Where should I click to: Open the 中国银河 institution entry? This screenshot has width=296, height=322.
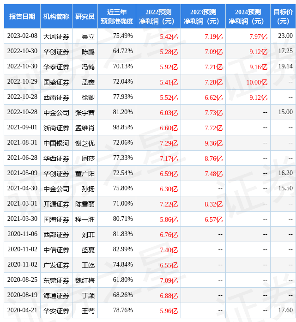pos(56,143)
